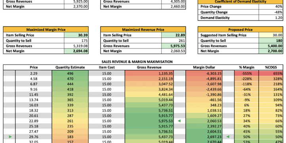This screenshot has height=143, width=286.
Task: Click the % Margin column header
Action: point(247,67)
